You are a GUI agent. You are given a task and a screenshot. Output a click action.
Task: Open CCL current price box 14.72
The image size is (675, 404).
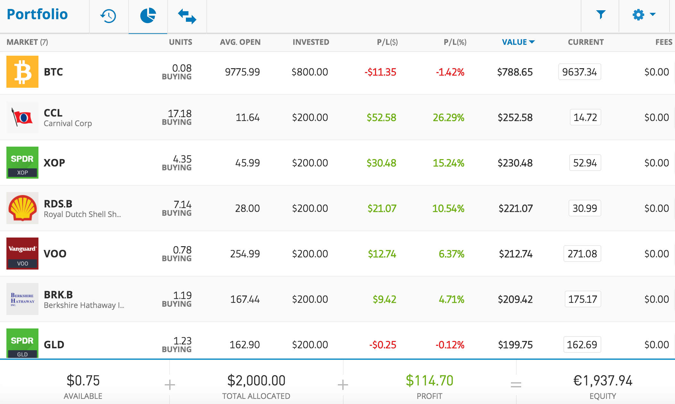click(585, 117)
